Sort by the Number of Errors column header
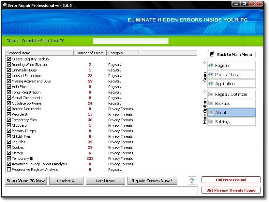Screen dimensions: 269x202 90,53
